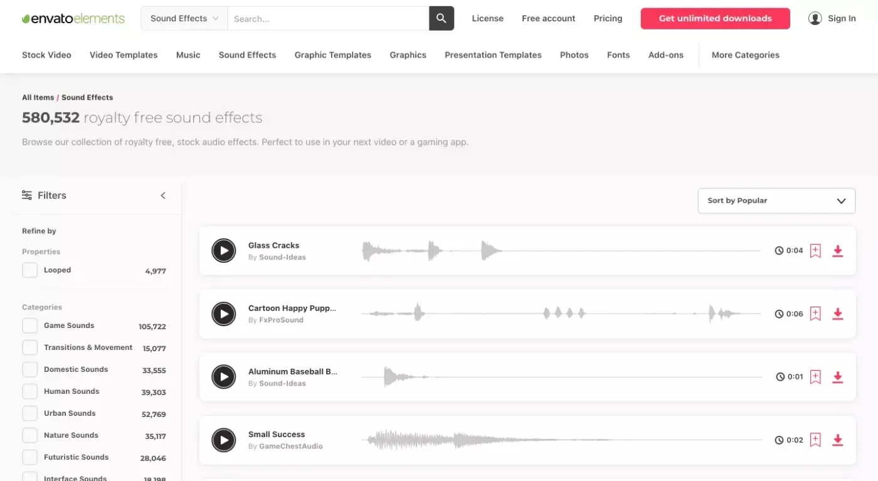
Task: Open the Add-ons category
Action: (666, 55)
